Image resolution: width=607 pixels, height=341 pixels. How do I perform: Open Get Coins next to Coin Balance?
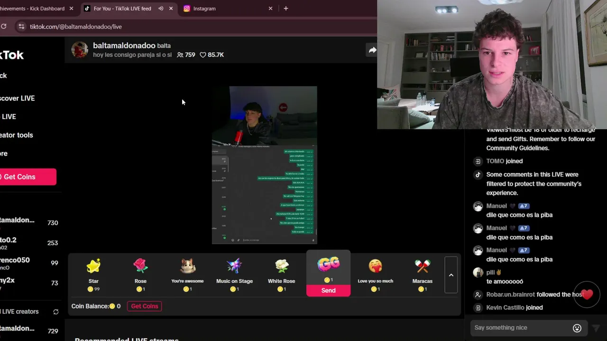(145, 306)
